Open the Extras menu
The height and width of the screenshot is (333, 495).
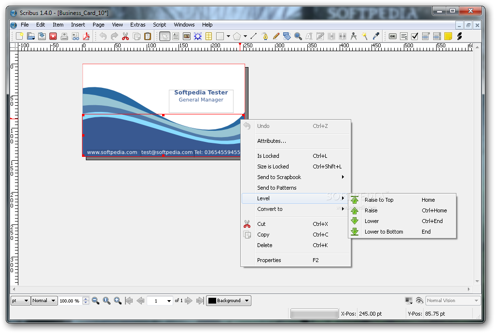tap(137, 25)
